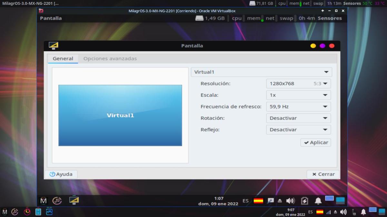Viewport: 387px width, 217px height.
Task: Open the notification bell in the VM panel
Action: click(x=318, y=201)
